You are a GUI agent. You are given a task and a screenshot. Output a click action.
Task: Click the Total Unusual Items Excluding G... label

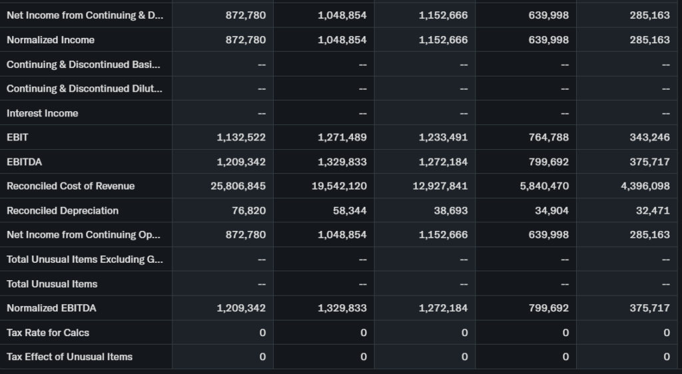tap(83, 260)
